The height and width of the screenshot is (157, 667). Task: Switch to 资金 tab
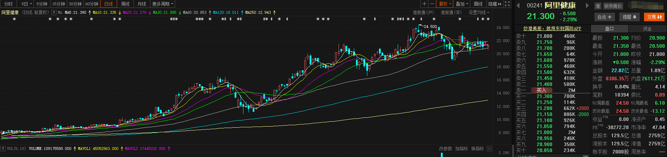(647, 29)
